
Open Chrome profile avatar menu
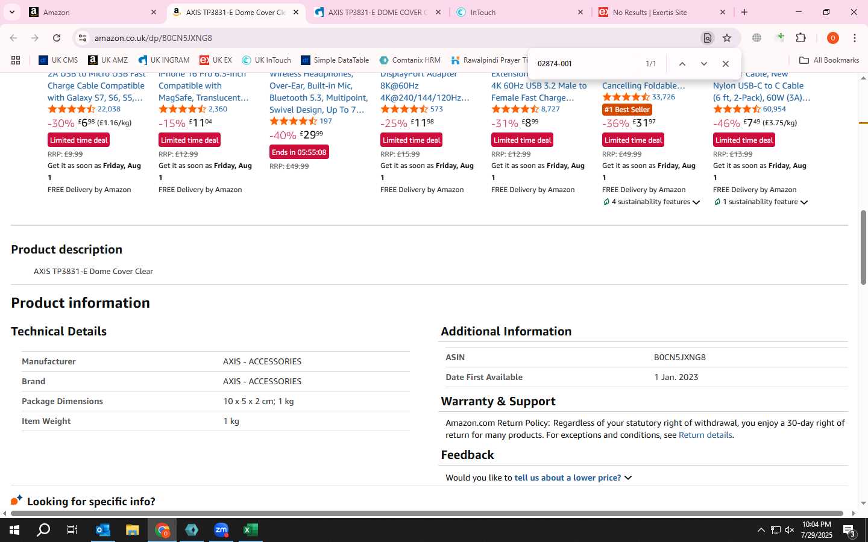tap(833, 38)
